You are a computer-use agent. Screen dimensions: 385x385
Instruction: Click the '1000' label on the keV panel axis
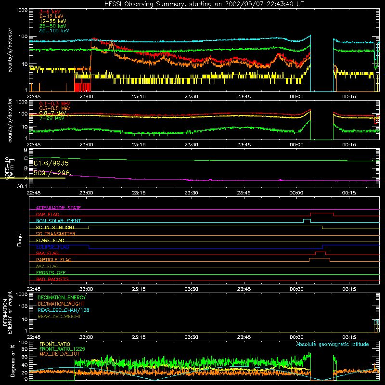22,10
